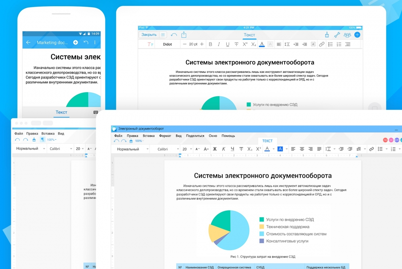402x269 pixels.
Task: Decrease font size with minus on iPad
Action: coord(185,44)
